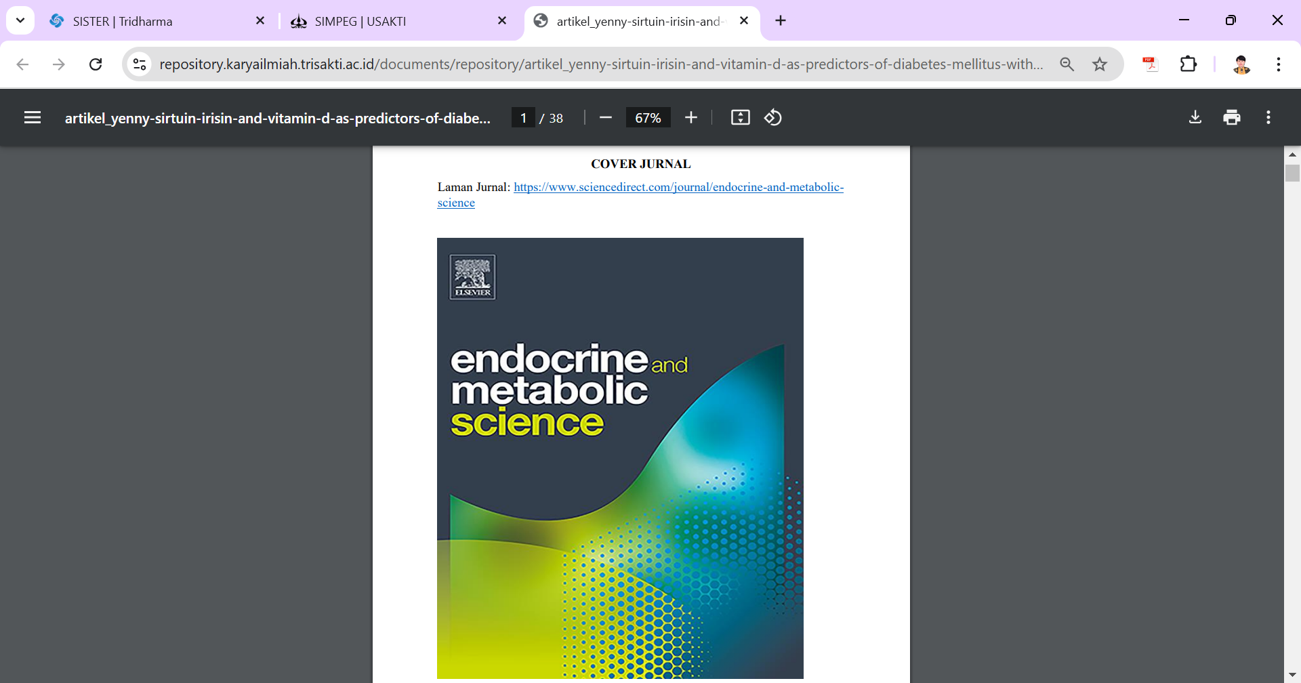Viewport: 1301px width, 683px height.
Task: Print the PDF document
Action: (1232, 118)
